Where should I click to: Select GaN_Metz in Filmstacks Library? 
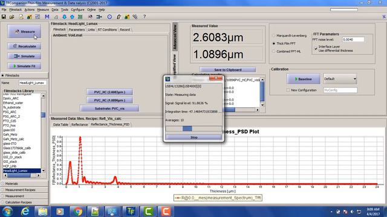(10, 134)
